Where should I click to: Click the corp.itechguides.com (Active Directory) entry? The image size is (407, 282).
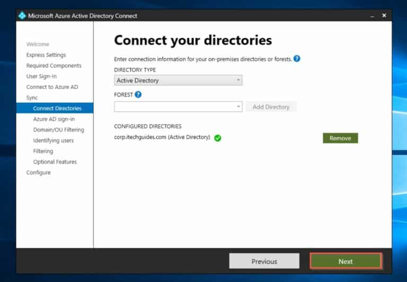162,137
